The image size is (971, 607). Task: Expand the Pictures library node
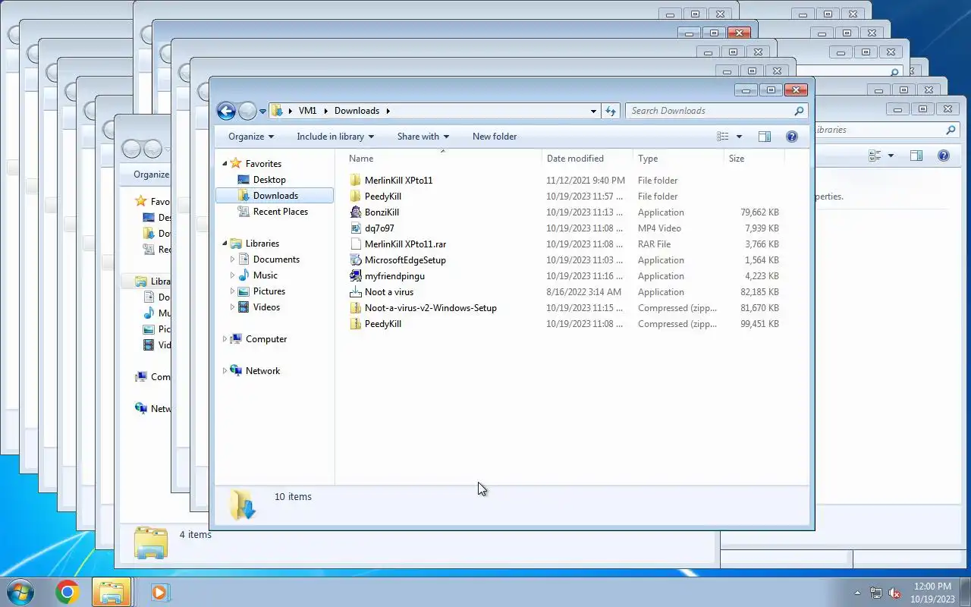(232, 291)
